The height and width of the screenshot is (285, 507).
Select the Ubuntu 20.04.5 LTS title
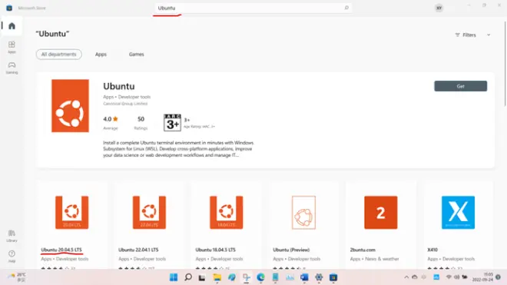coord(61,250)
